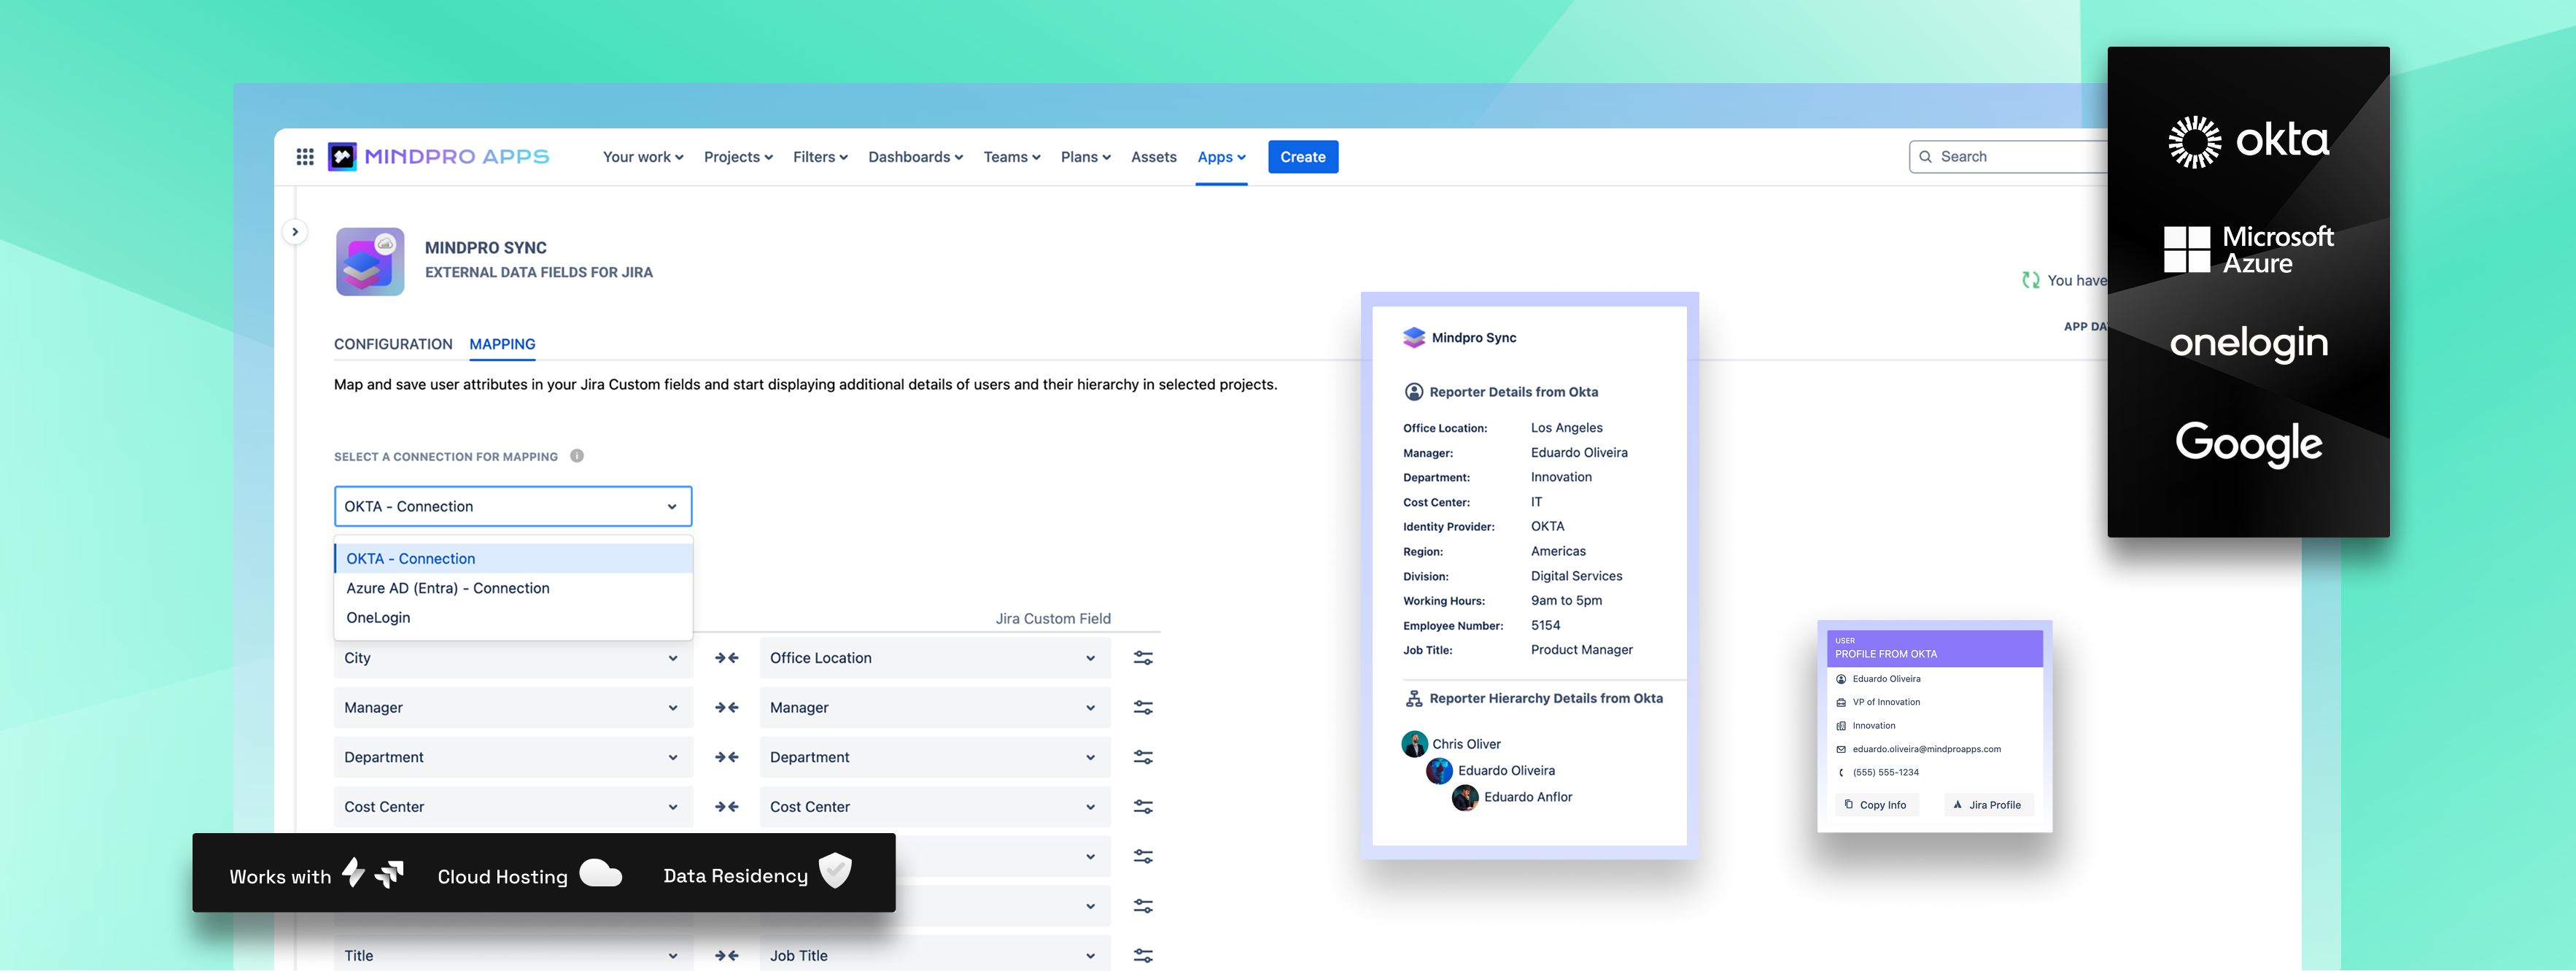Viewport: 2576px width, 971px height.
Task: Open the Dashboards menu
Action: pyautogui.click(x=915, y=157)
